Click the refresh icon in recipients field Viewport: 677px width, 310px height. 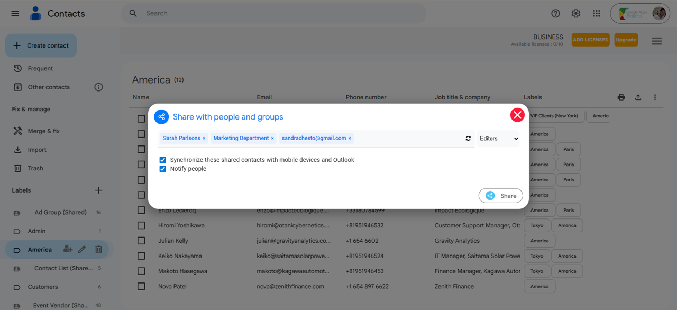pyautogui.click(x=468, y=139)
